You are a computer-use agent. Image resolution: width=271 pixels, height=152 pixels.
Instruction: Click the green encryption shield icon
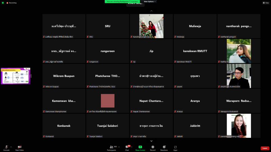[x=3, y=2]
